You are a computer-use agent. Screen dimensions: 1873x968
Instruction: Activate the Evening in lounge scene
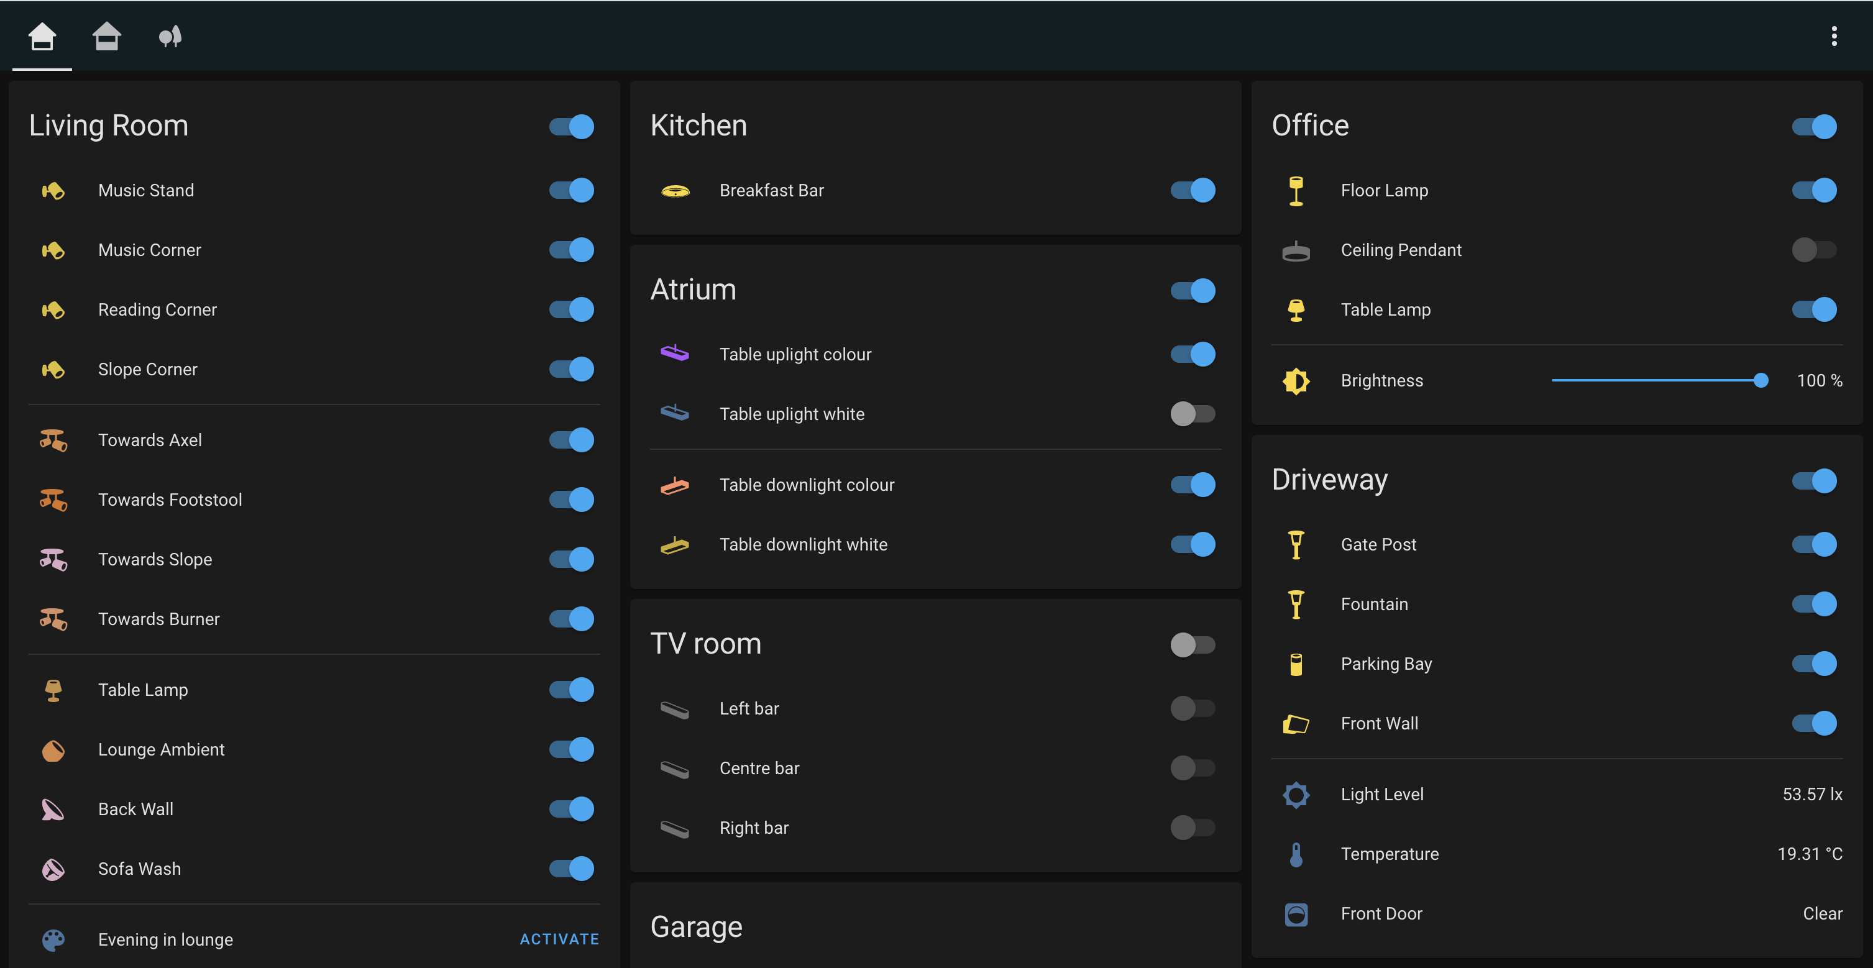pos(559,939)
